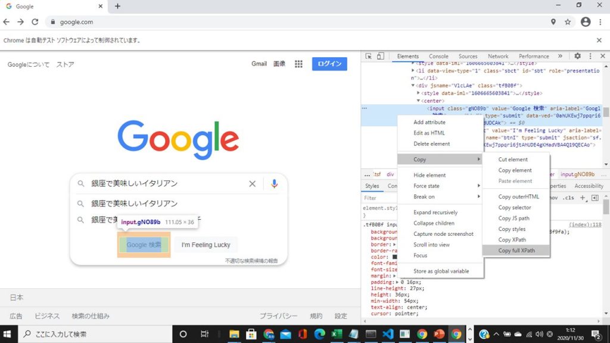Click the blue ログイン button
Screen dimensions: 610x343
pyautogui.click(x=329, y=64)
